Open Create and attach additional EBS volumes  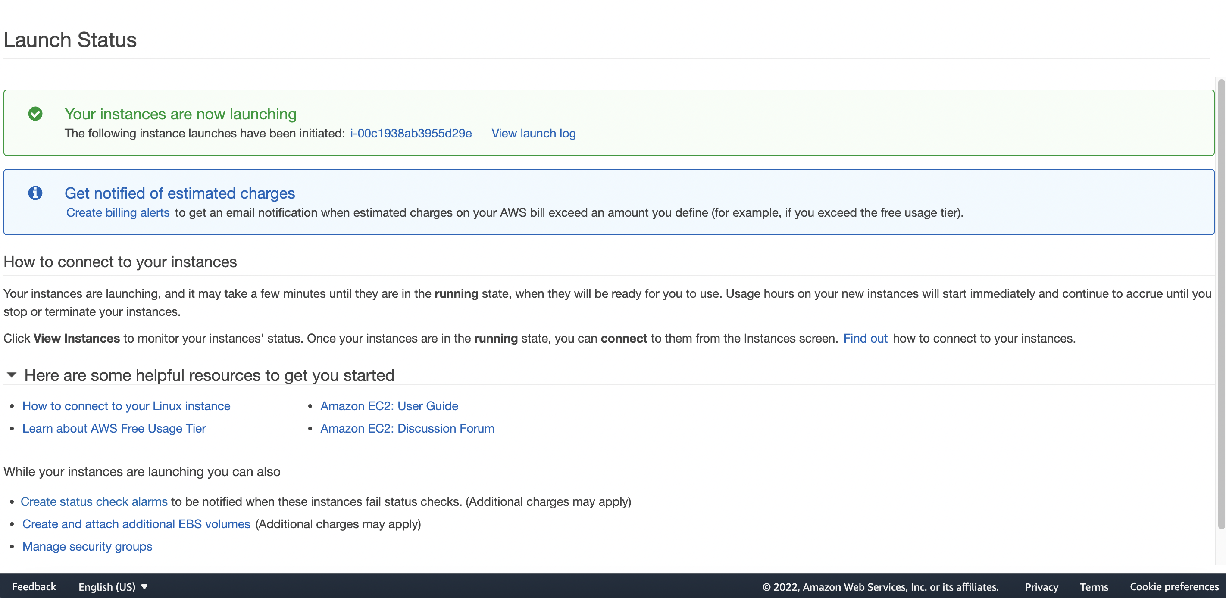pos(136,524)
